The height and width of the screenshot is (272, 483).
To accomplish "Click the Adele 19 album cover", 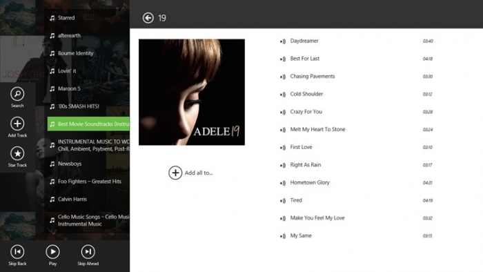I will point(192,92).
